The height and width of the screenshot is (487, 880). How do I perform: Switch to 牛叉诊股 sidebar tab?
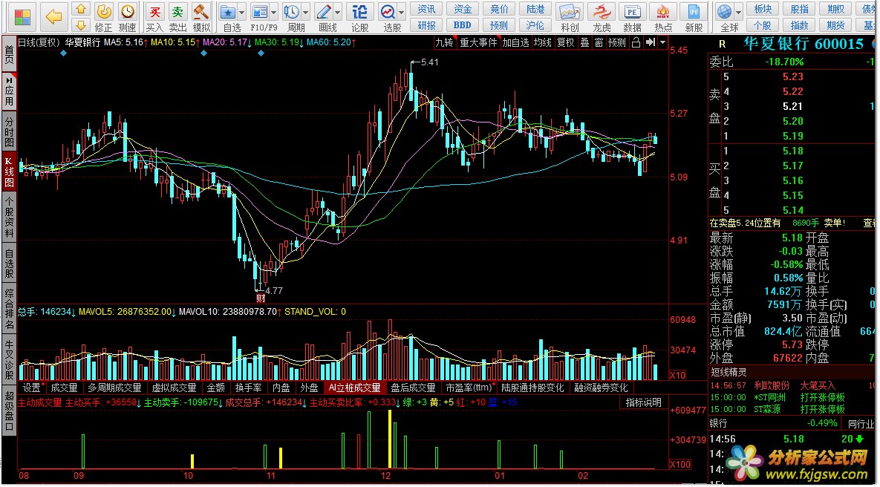[9, 359]
